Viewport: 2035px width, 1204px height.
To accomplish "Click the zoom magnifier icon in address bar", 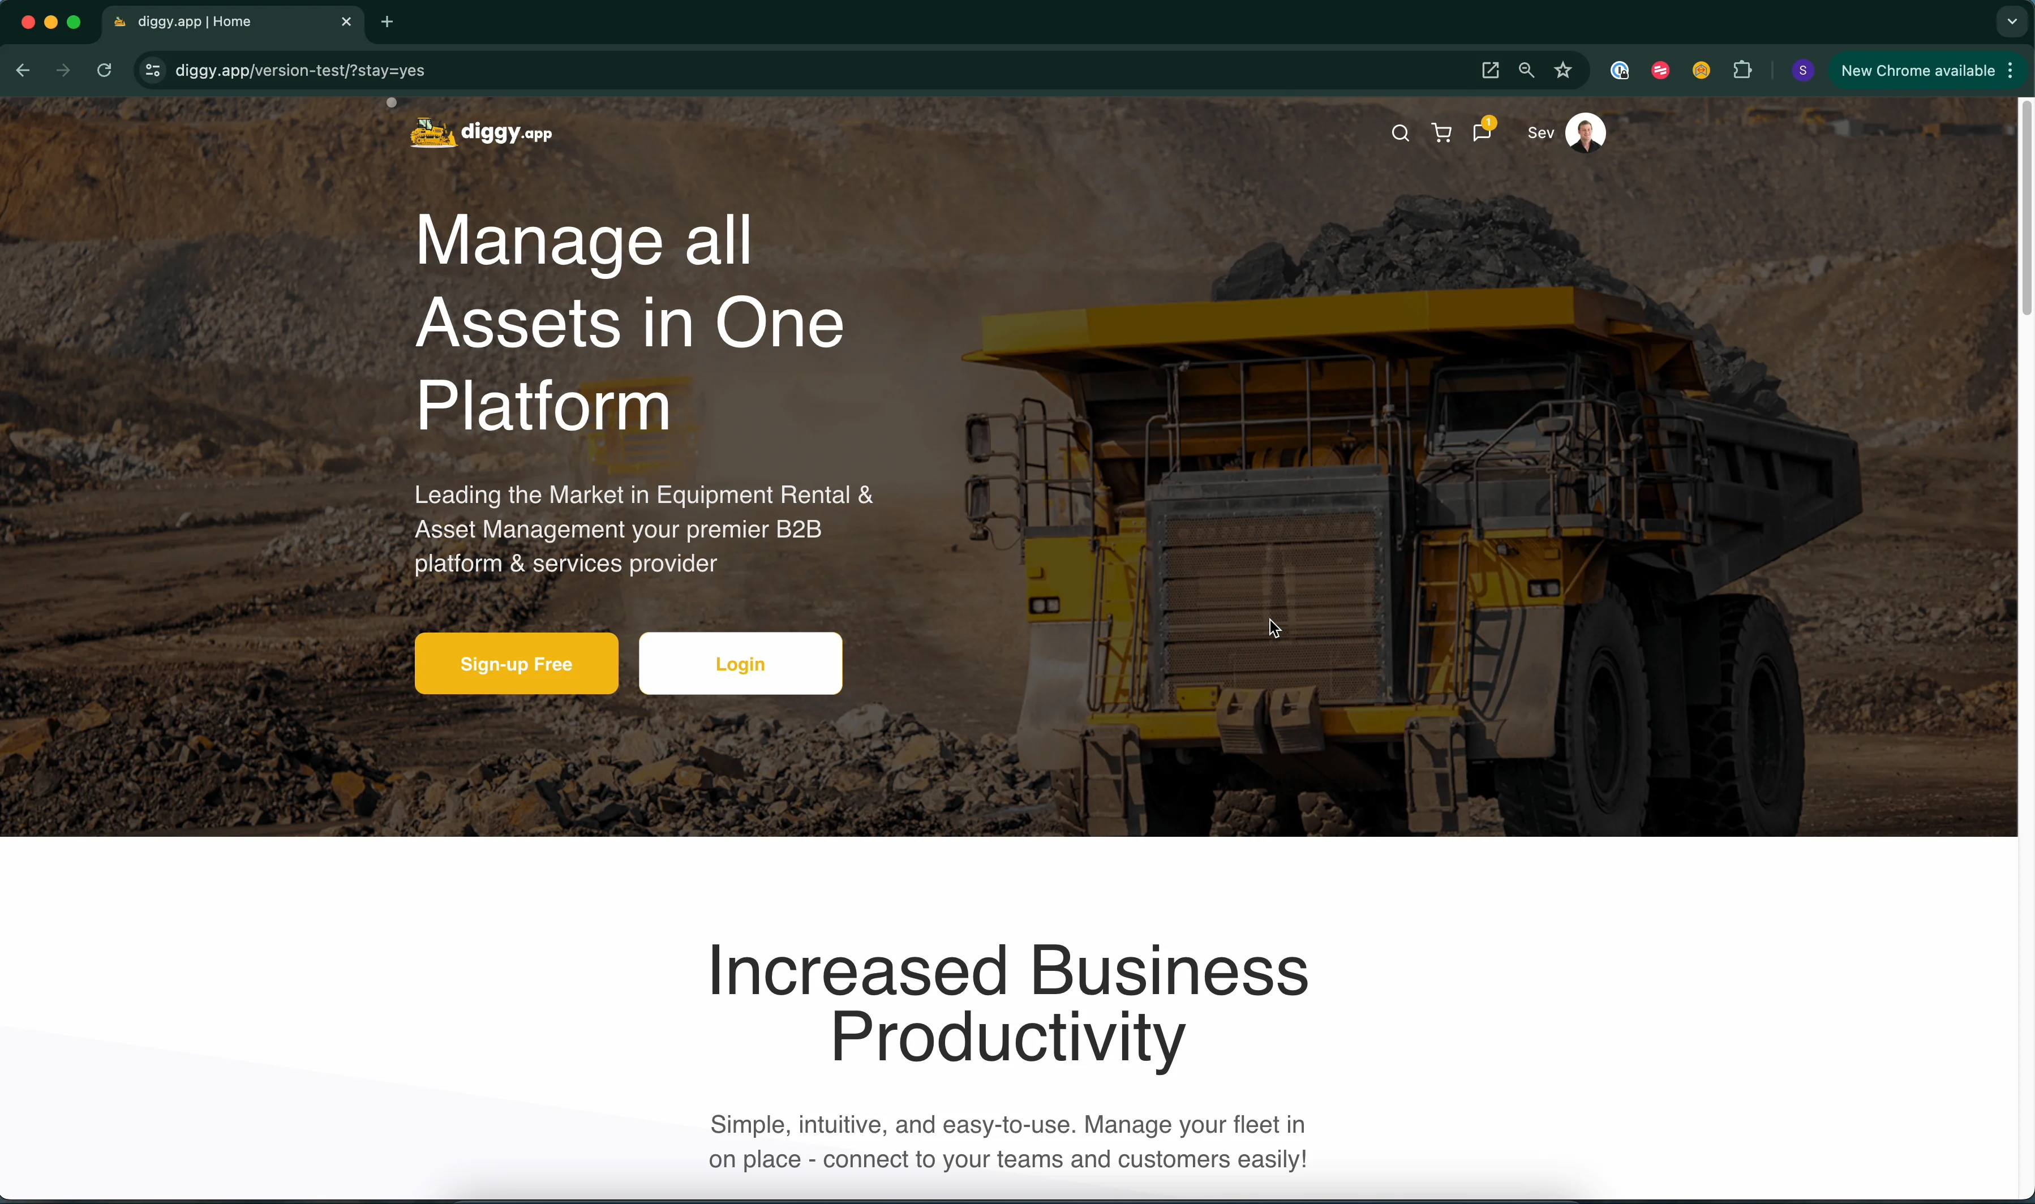I will (x=1526, y=71).
